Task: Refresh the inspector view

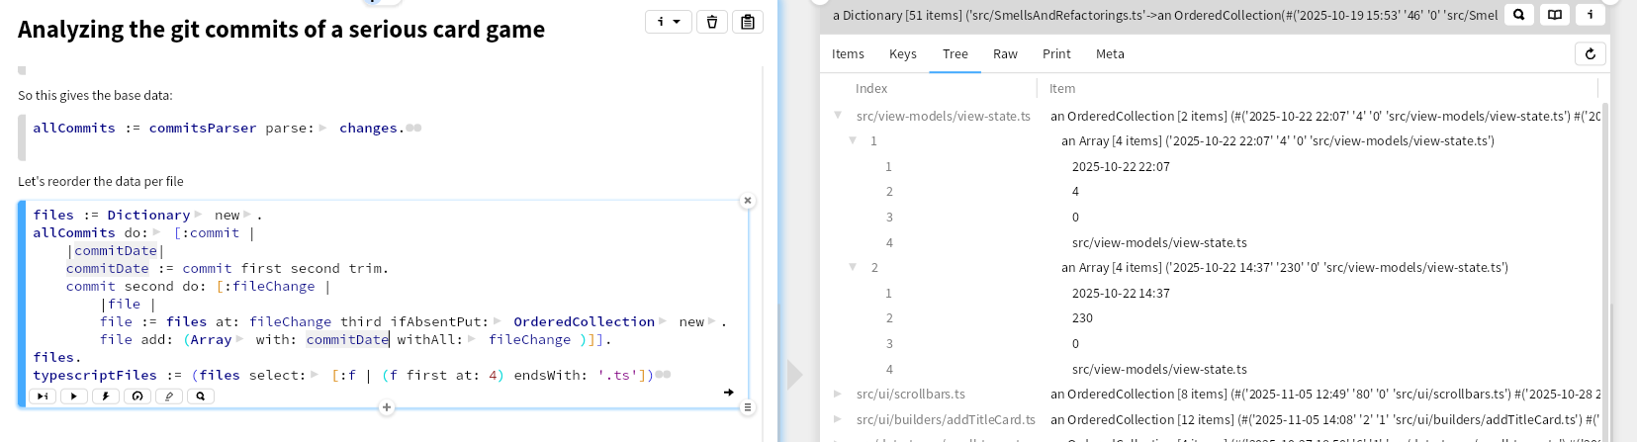Action: [1591, 54]
